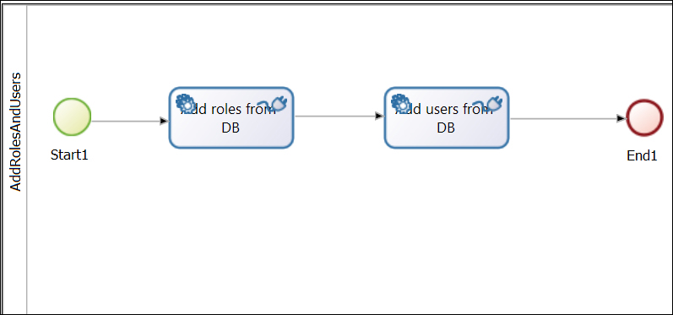Click the End1 text label
Viewport: 673px width, 315px height.
(x=642, y=155)
